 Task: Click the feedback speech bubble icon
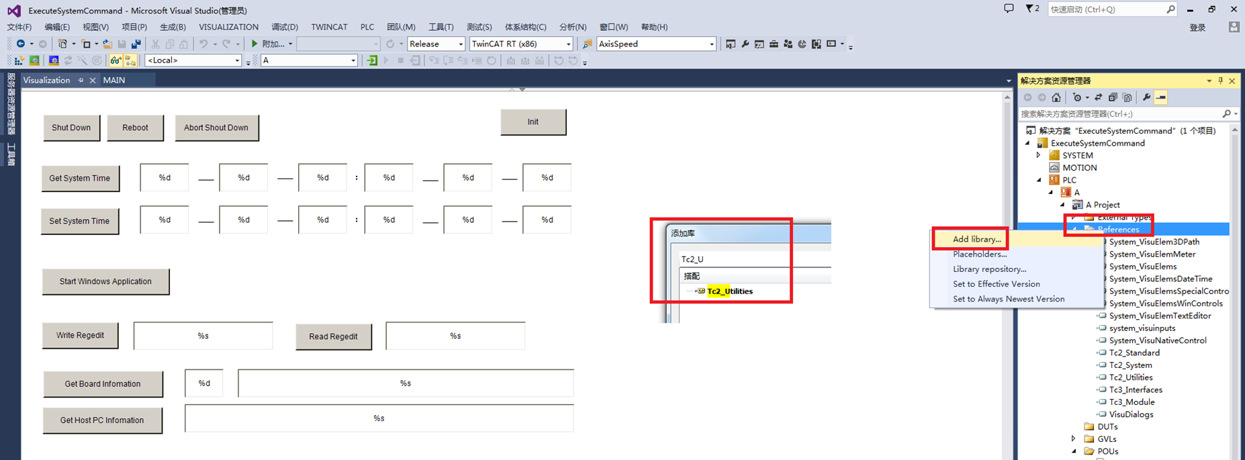(x=1009, y=9)
